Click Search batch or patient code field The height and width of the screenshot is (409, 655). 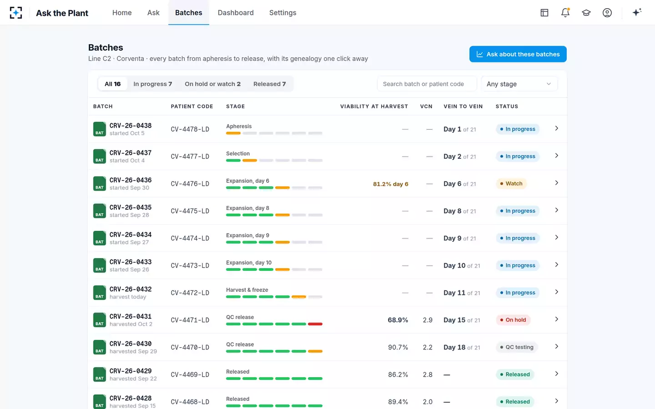click(x=427, y=84)
